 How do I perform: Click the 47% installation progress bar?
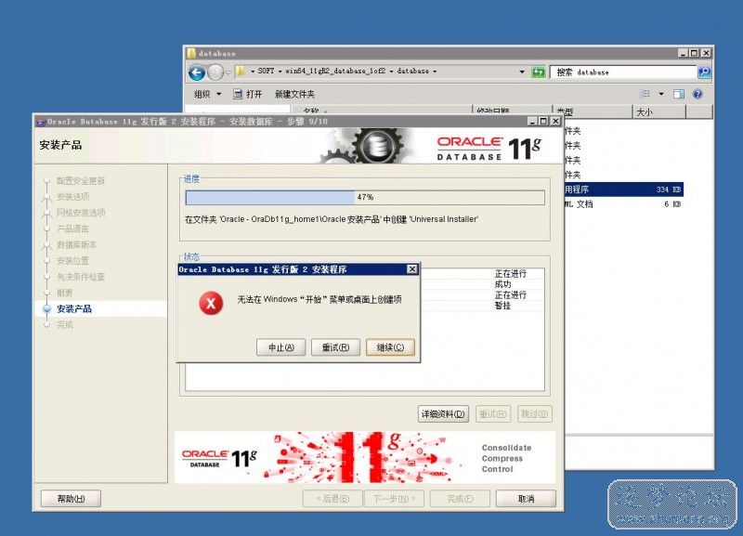click(365, 197)
